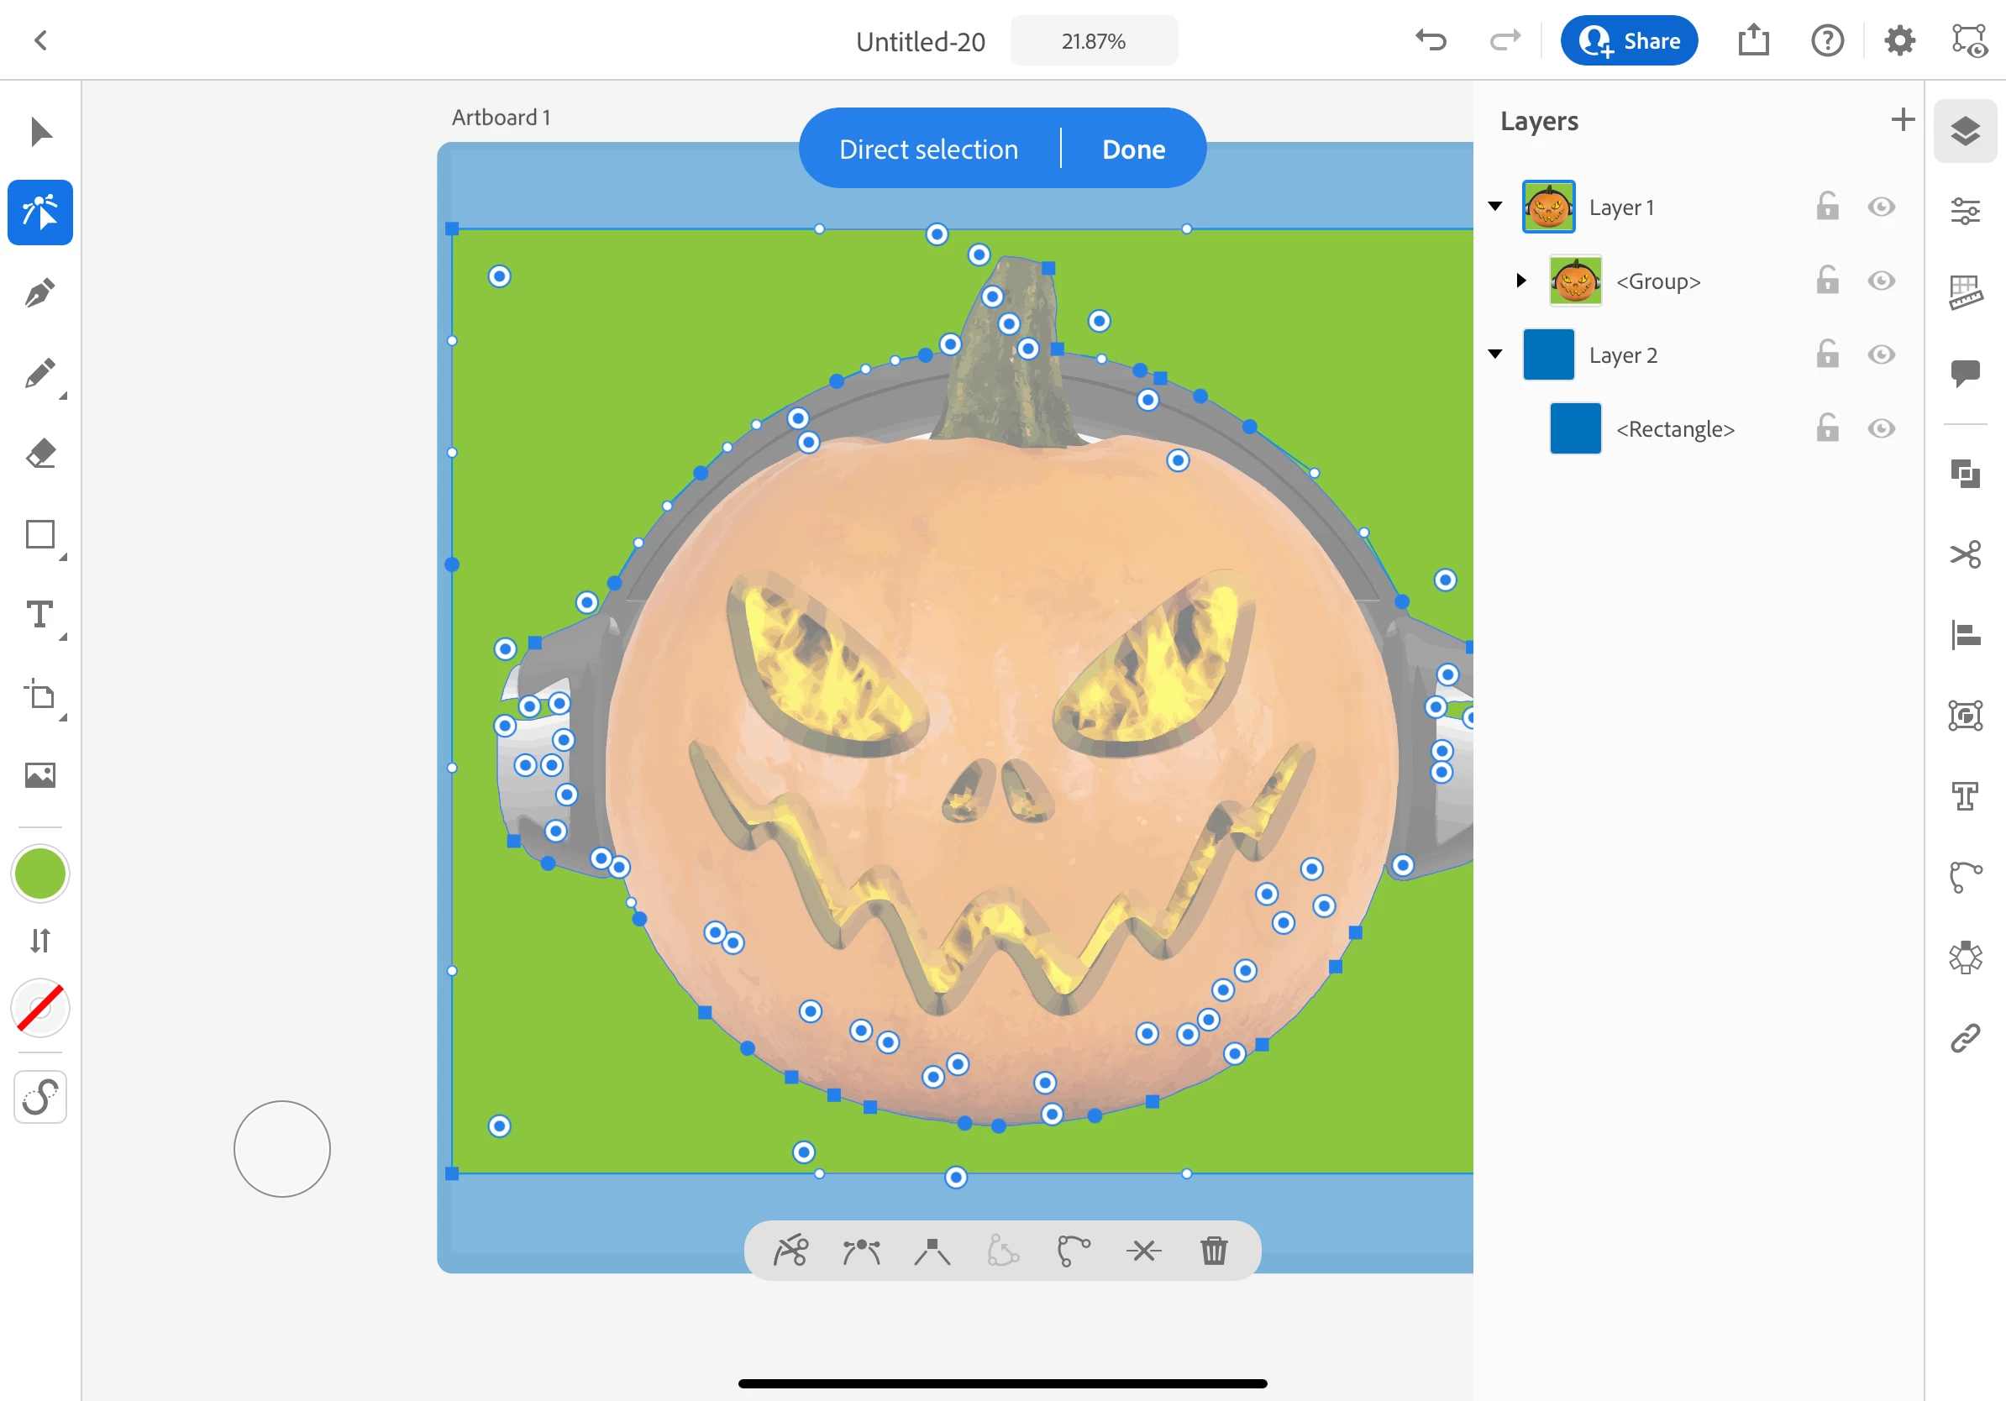Hide Layer 1 with its eye icon
The image size is (2006, 1401).
pyautogui.click(x=1880, y=207)
